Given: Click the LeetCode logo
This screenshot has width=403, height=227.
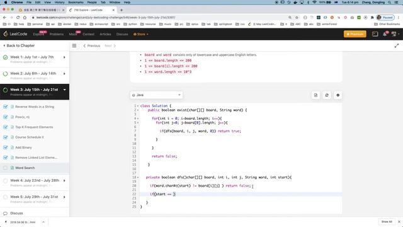Looking at the screenshot, I should pyautogui.click(x=15, y=34).
